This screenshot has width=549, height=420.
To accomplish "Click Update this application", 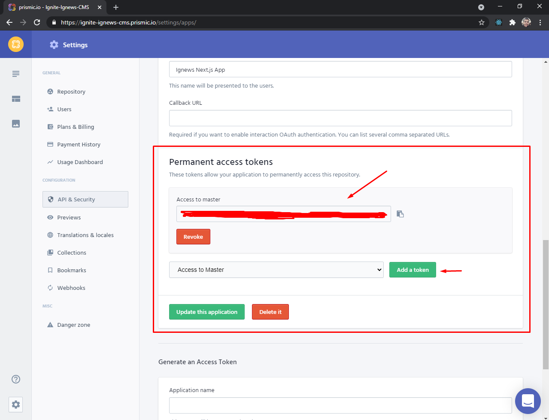I will [x=207, y=312].
